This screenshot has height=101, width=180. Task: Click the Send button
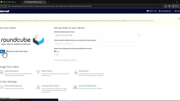(57, 55)
